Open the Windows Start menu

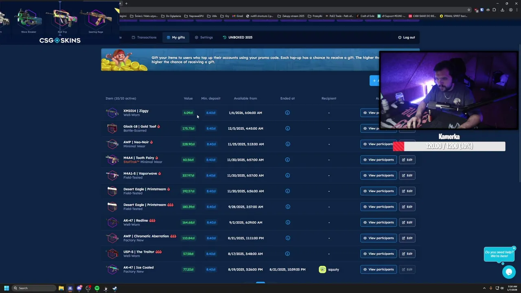7,288
